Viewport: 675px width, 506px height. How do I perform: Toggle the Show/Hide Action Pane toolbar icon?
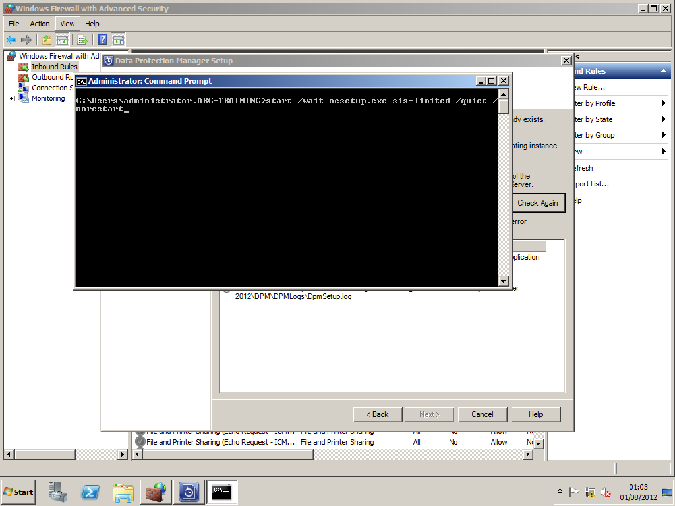[x=119, y=40]
